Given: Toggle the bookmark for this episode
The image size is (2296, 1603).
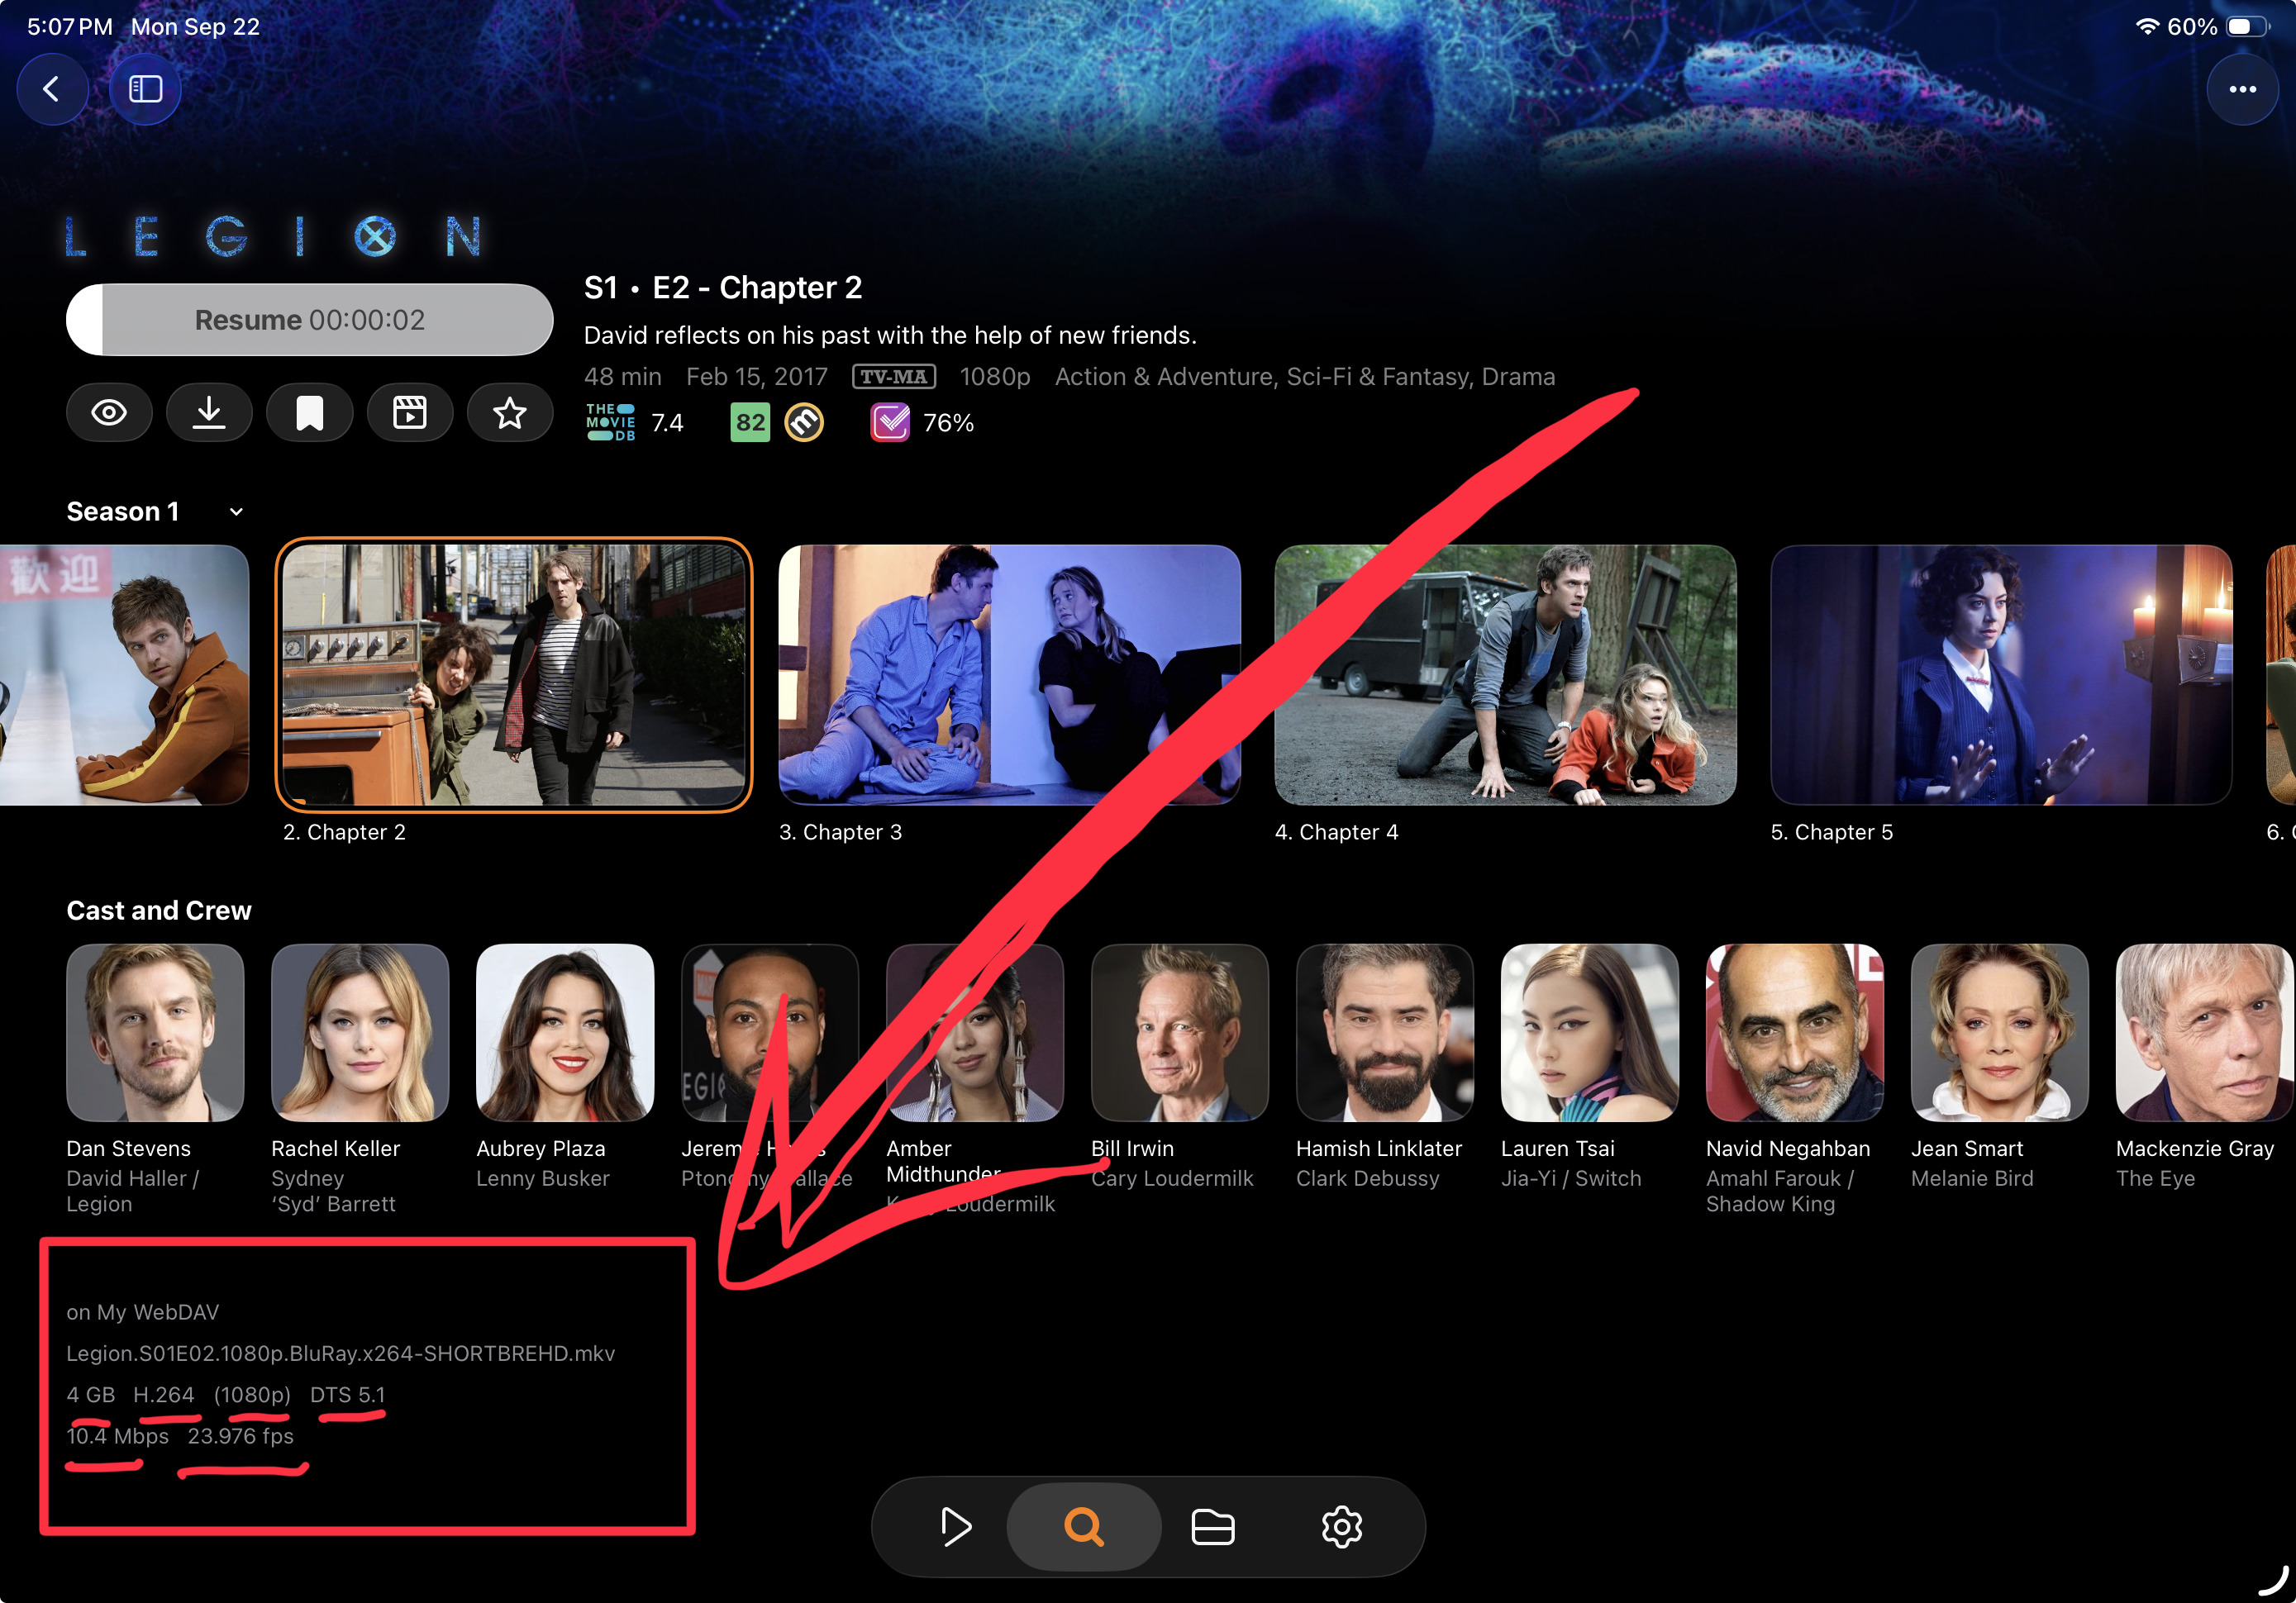Looking at the screenshot, I should [x=309, y=412].
